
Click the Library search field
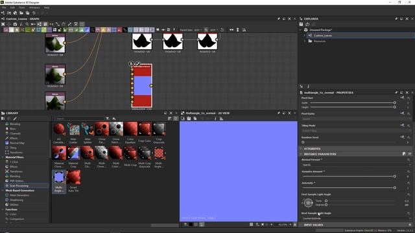tap(79, 118)
